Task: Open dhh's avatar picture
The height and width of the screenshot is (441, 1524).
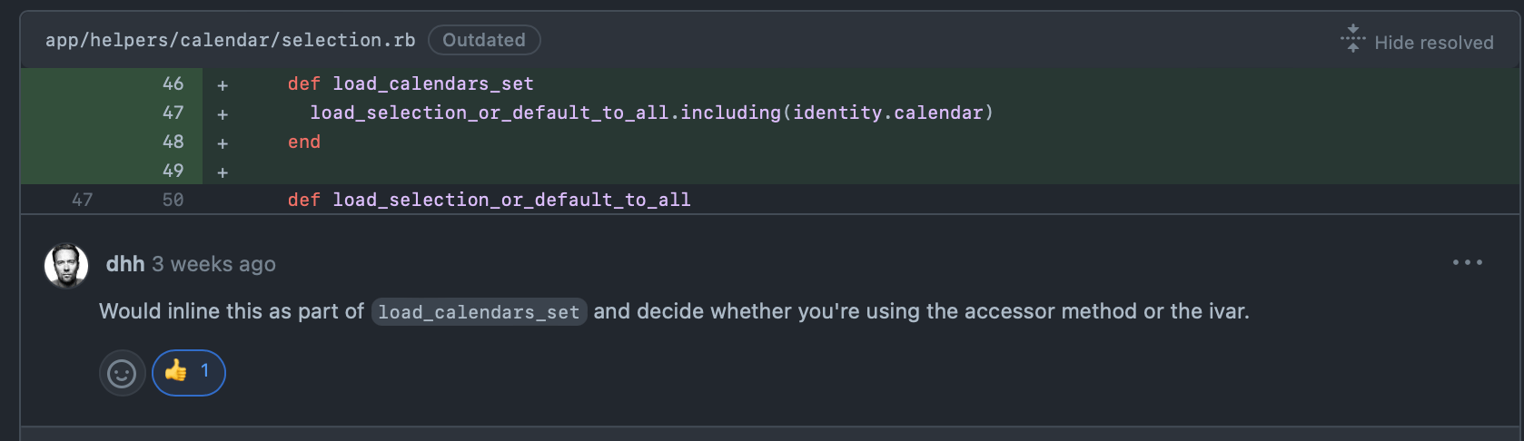Action: coord(66,265)
